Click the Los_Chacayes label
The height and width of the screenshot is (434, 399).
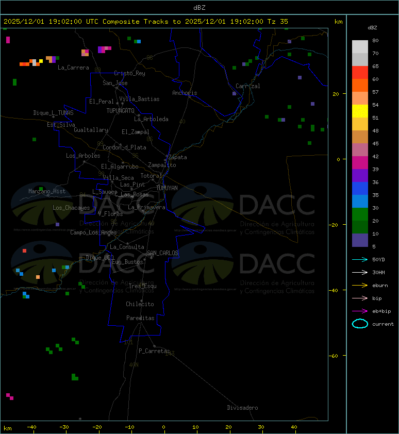tap(71, 208)
